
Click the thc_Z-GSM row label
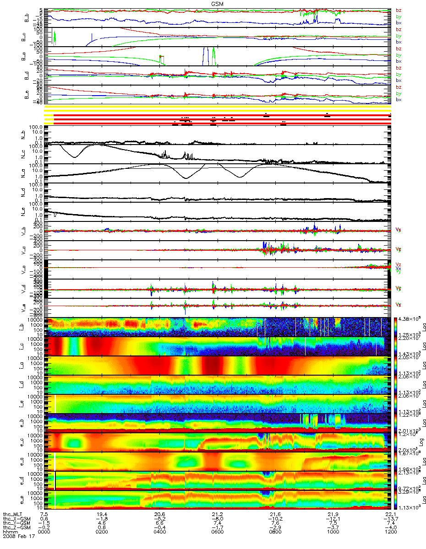16,528
